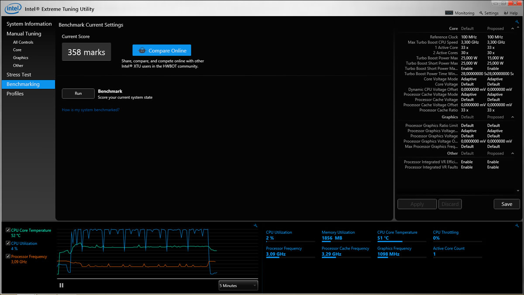Click the Processor Cache Frequency 3,29 GHz value

click(x=331, y=254)
